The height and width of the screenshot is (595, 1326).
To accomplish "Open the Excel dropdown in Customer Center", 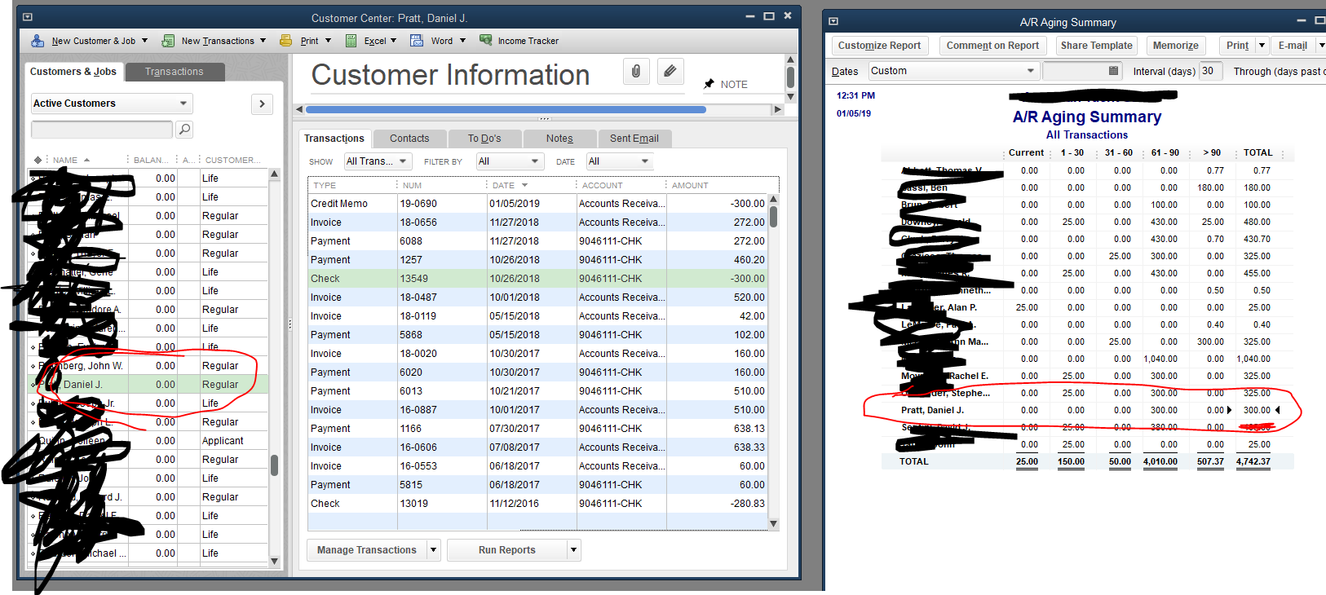I will tap(393, 41).
